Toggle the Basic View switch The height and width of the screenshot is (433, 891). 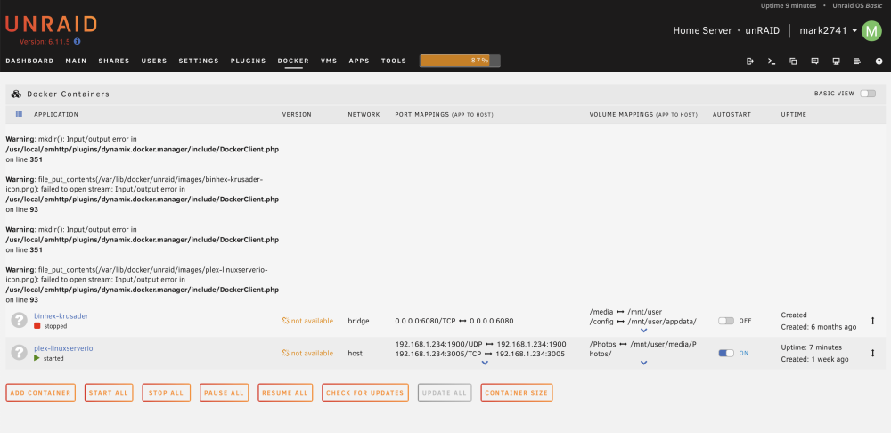click(x=868, y=94)
